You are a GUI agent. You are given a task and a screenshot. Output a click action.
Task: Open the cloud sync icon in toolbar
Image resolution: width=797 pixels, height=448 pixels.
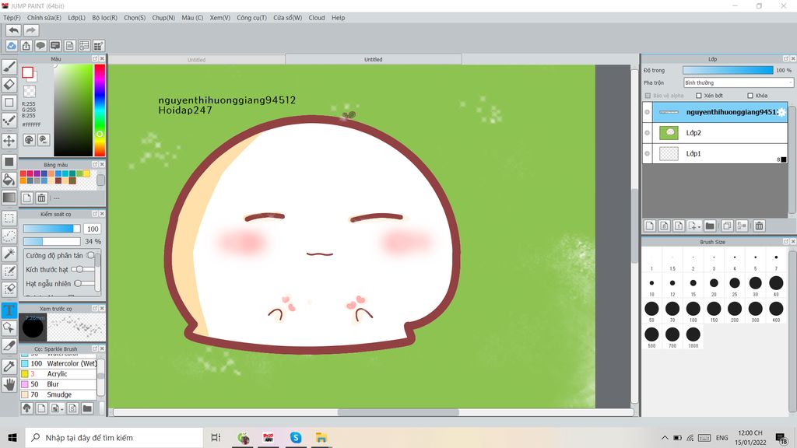click(12, 46)
